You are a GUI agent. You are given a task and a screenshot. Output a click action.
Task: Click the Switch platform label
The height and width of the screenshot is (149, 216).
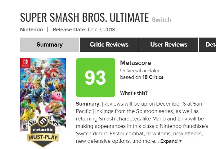(x=161, y=20)
